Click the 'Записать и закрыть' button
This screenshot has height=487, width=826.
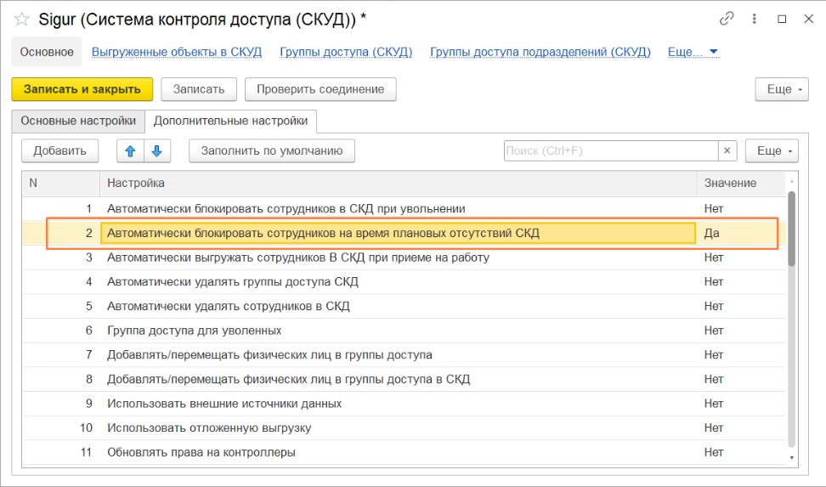click(x=82, y=89)
